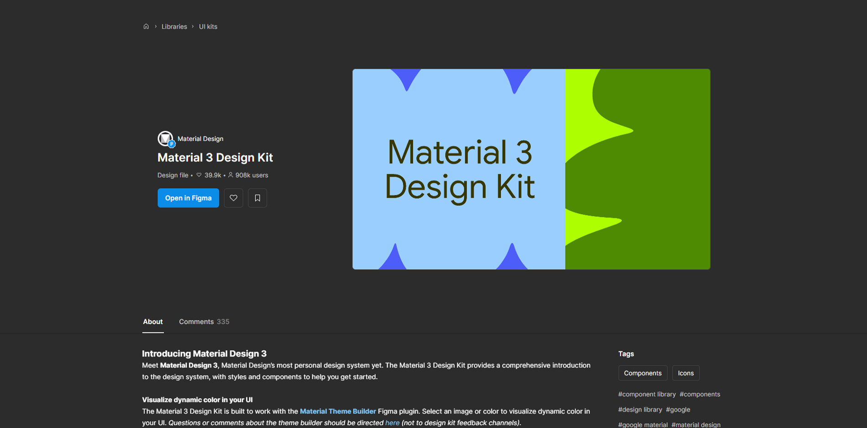Follow the Material Theme Builder link
The image size is (867, 428).
338,411
